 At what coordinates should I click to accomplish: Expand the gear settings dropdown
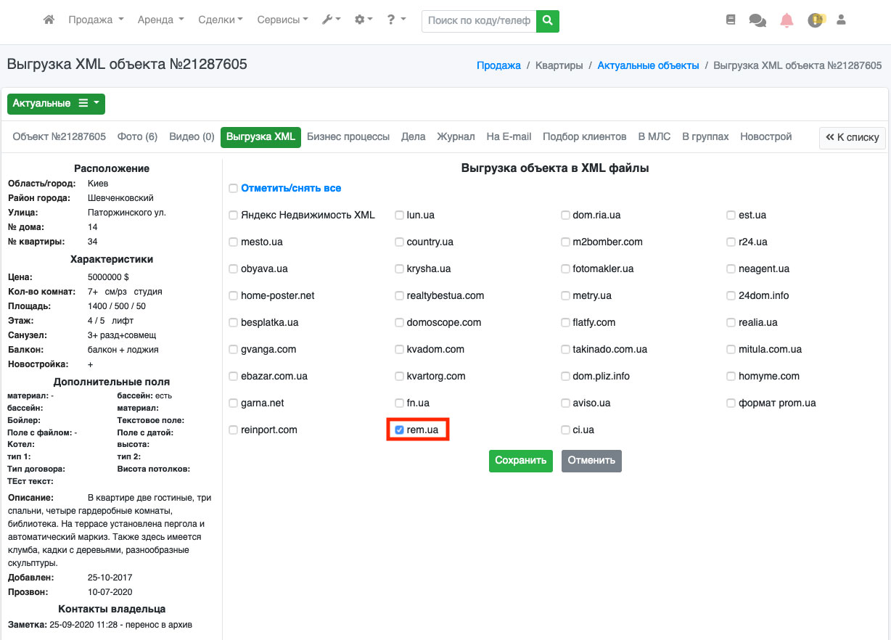(363, 20)
